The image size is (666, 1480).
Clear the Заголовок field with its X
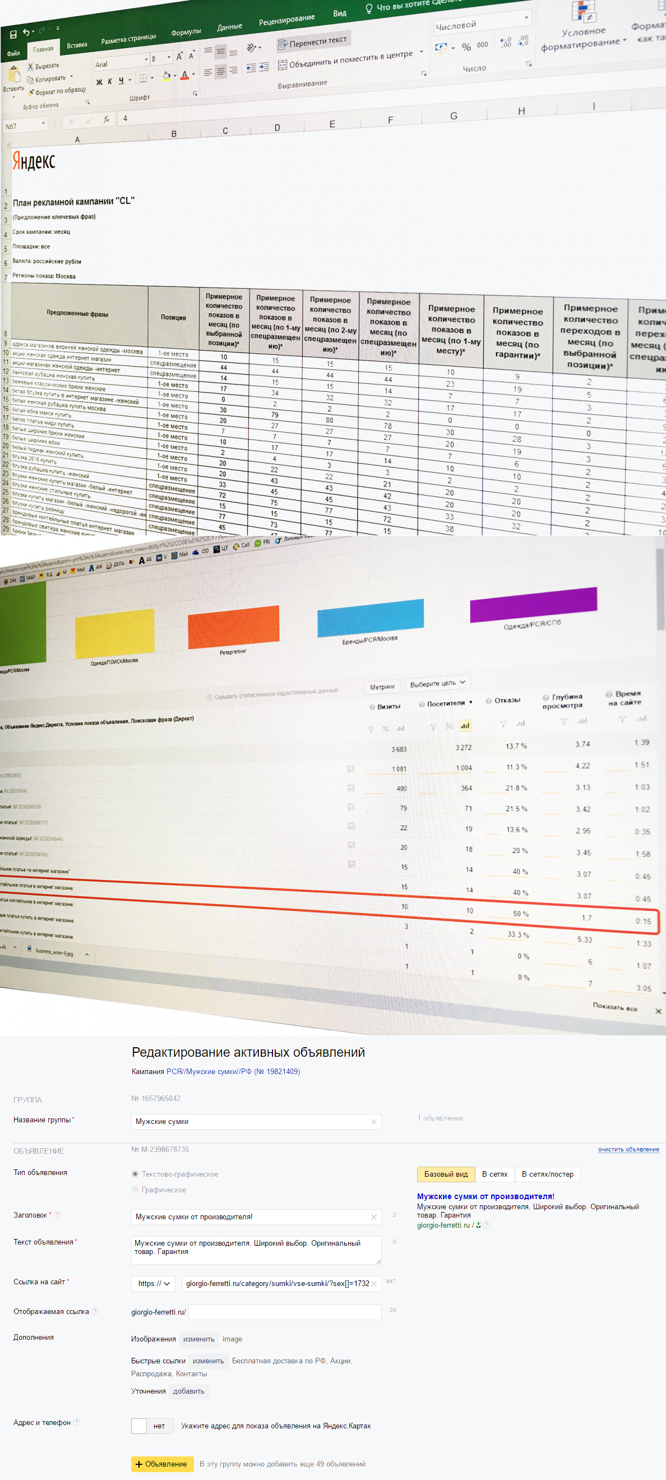(x=374, y=1218)
